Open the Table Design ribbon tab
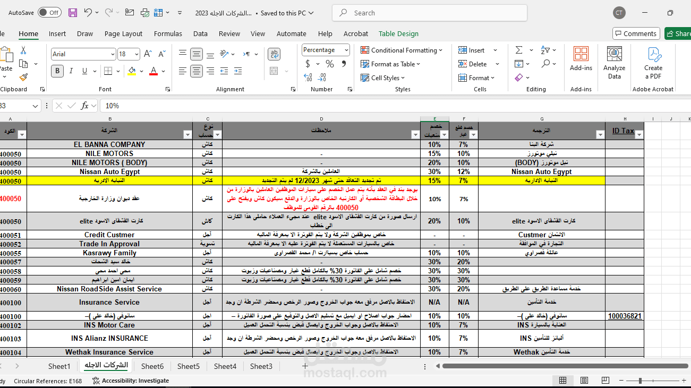This screenshot has height=388, width=691. click(398, 33)
